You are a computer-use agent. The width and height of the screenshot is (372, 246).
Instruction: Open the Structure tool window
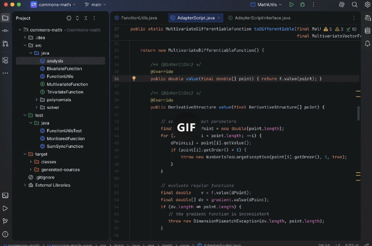pos(5,60)
